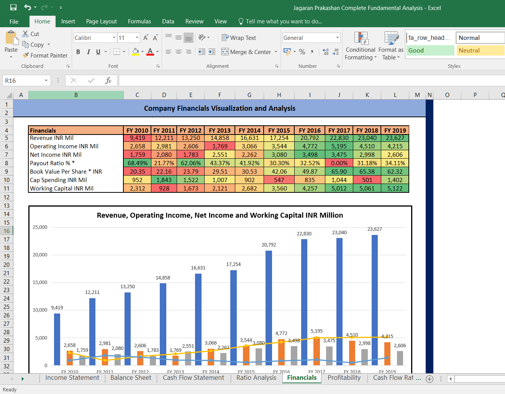Click the Orientation text-rotate icon
Viewport: 505px width, 394px height.
tap(202, 37)
